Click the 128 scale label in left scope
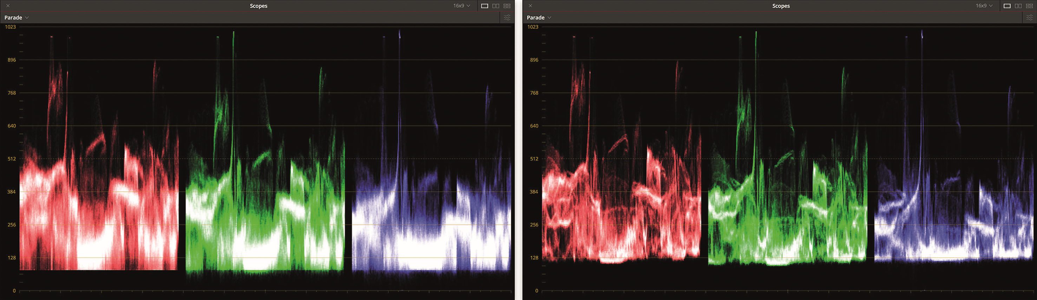This screenshot has width=1037, height=300. (x=12, y=258)
